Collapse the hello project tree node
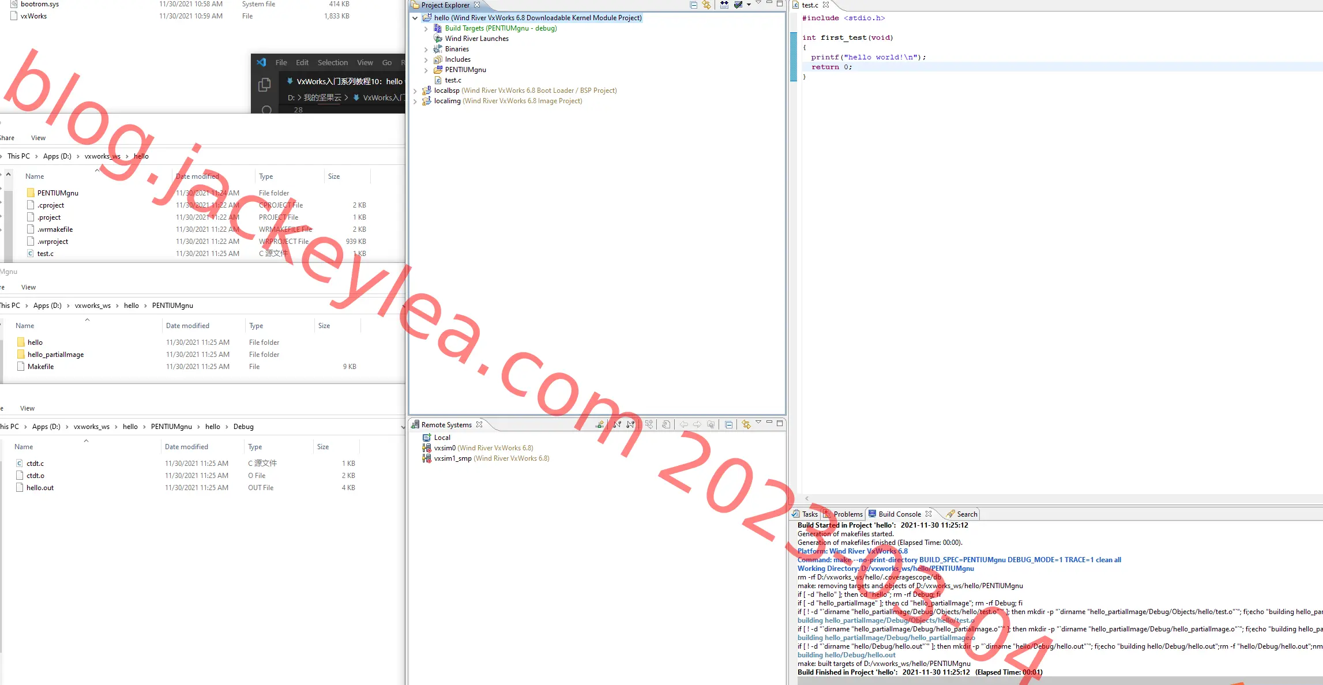 point(415,18)
